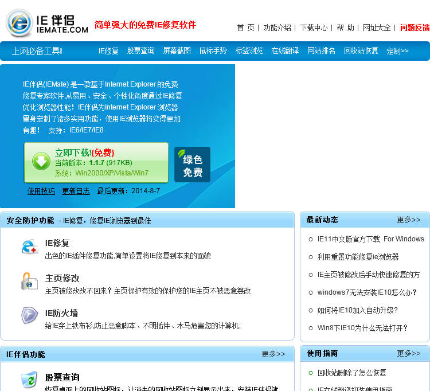The height and width of the screenshot is (391, 430).
Task: Click 更多>> beside 使用指南
Action: (x=409, y=353)
